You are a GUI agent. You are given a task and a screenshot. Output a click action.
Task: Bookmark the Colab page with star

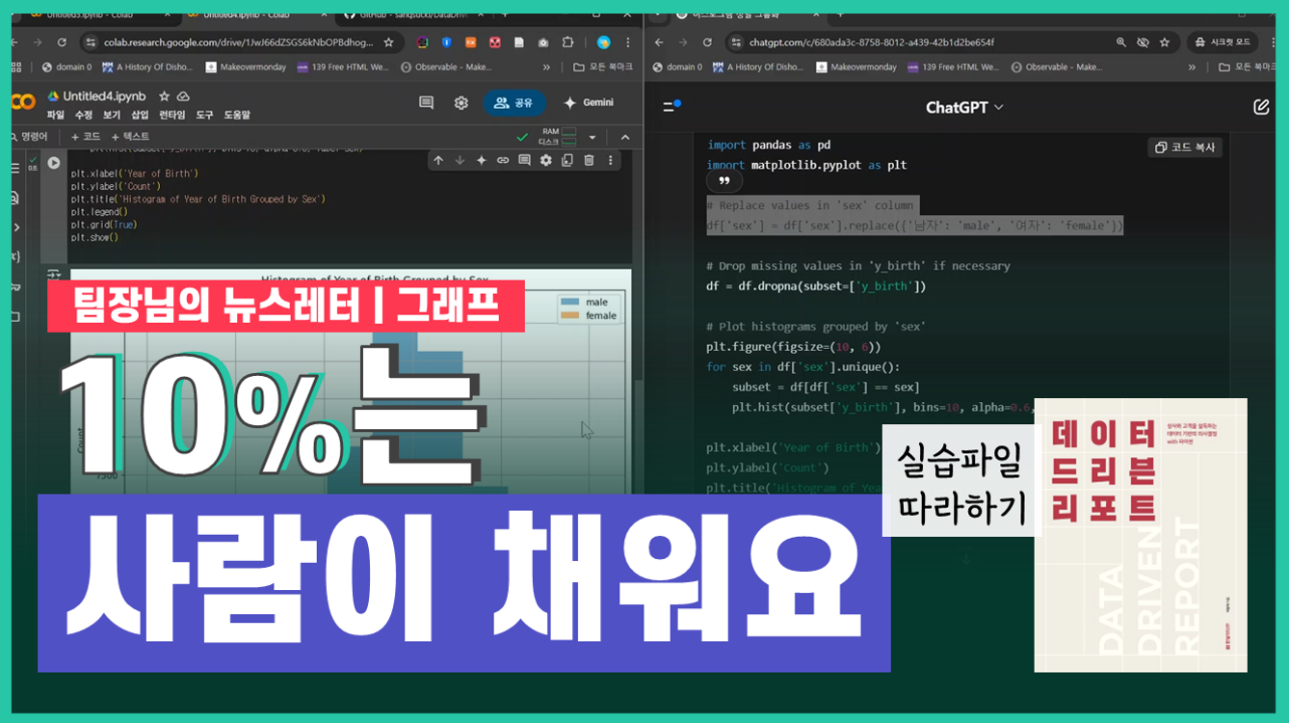(389, 42)
